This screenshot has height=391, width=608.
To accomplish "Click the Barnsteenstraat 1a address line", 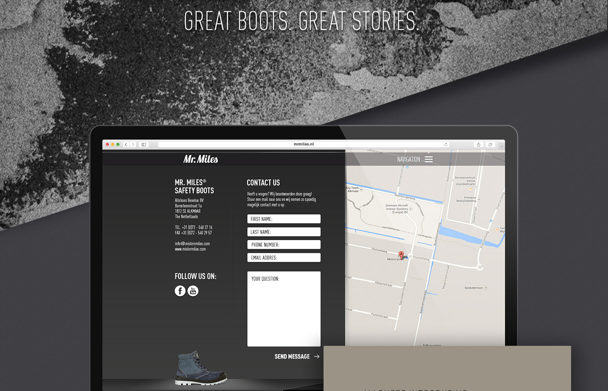I will pyautogui.click(x=188, y=206).
